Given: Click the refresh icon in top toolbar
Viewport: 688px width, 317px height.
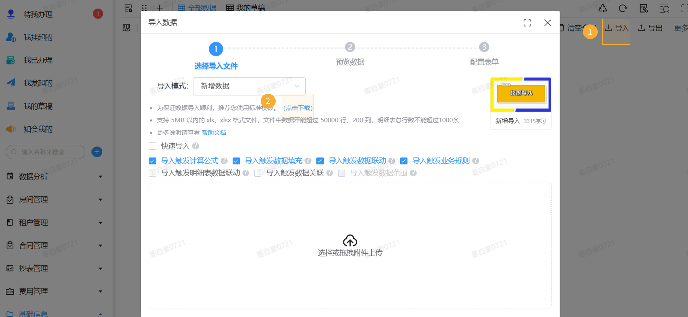Looking at the screenshot, I should [x=623, y=8].
